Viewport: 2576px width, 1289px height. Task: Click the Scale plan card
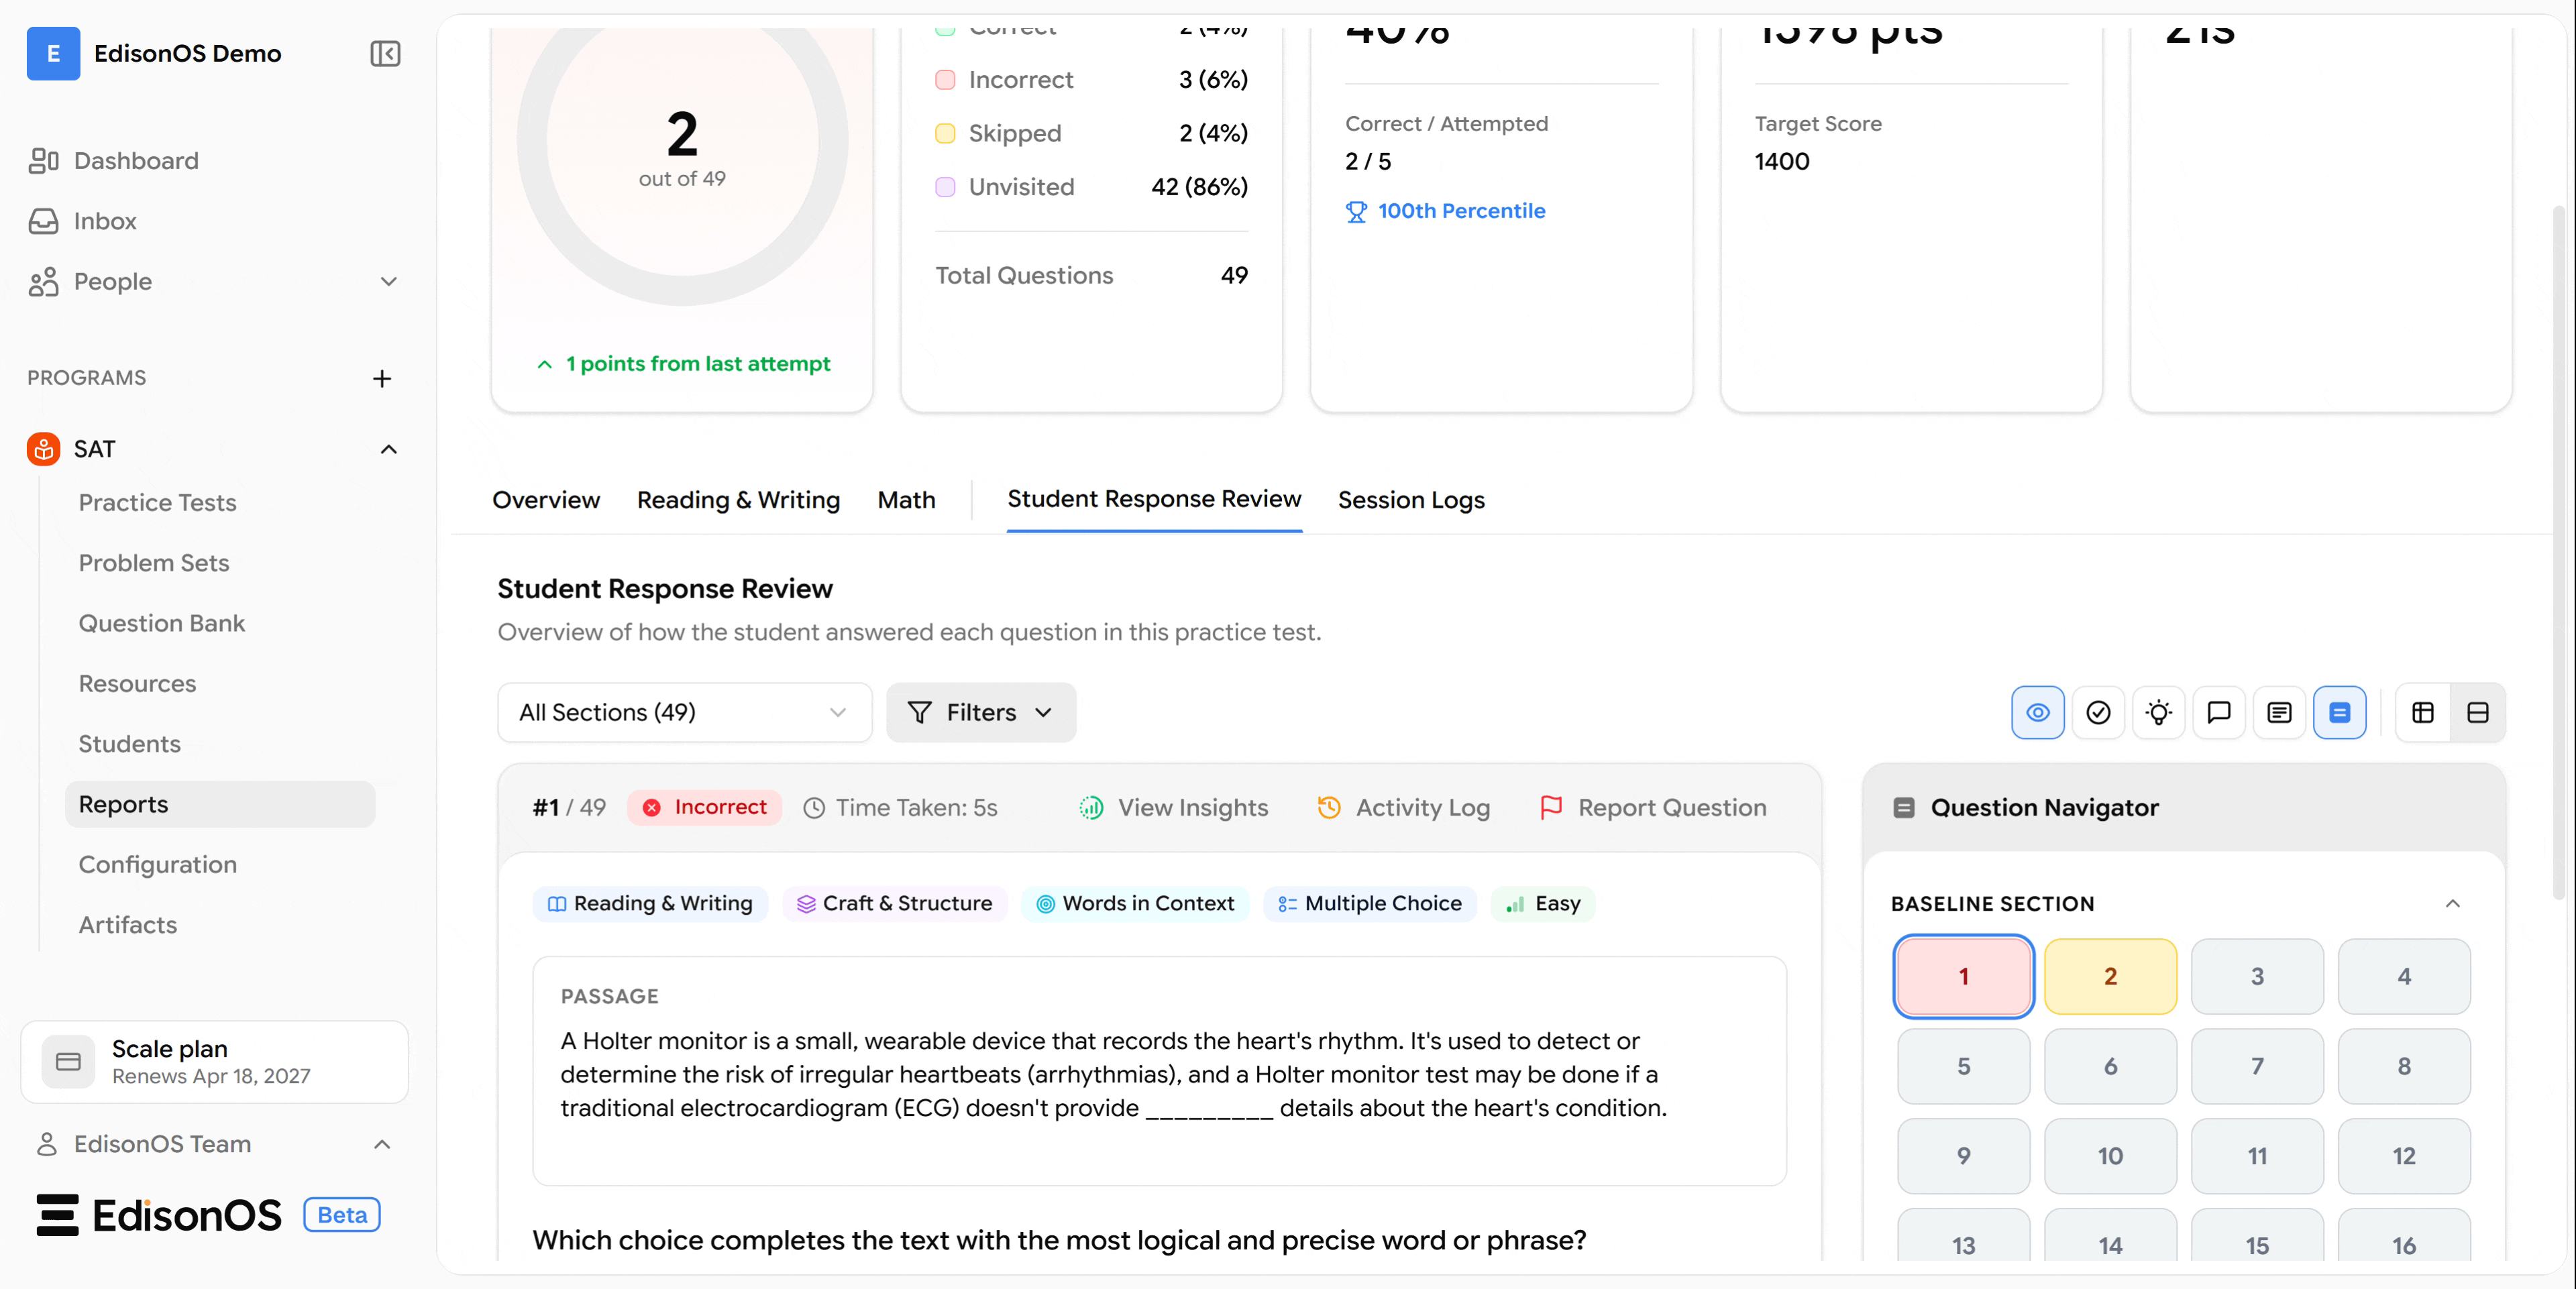[x=214, y=1061]
